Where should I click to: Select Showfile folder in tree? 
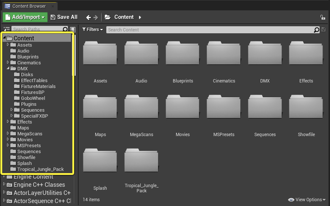[26, 157]
